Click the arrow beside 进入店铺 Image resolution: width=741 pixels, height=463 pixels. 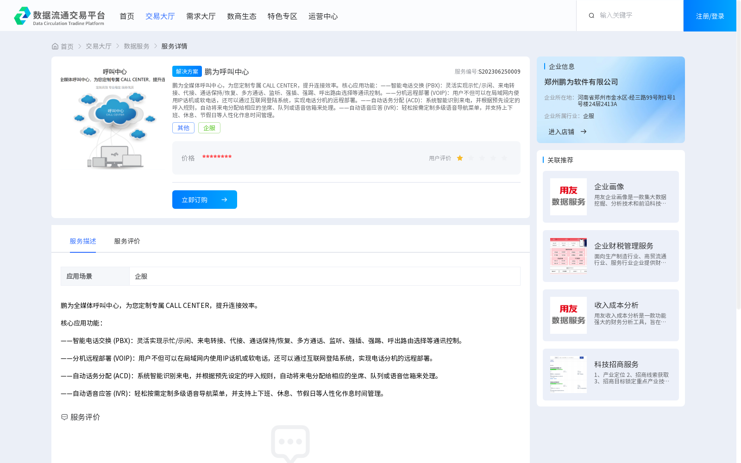pos(584,131)
